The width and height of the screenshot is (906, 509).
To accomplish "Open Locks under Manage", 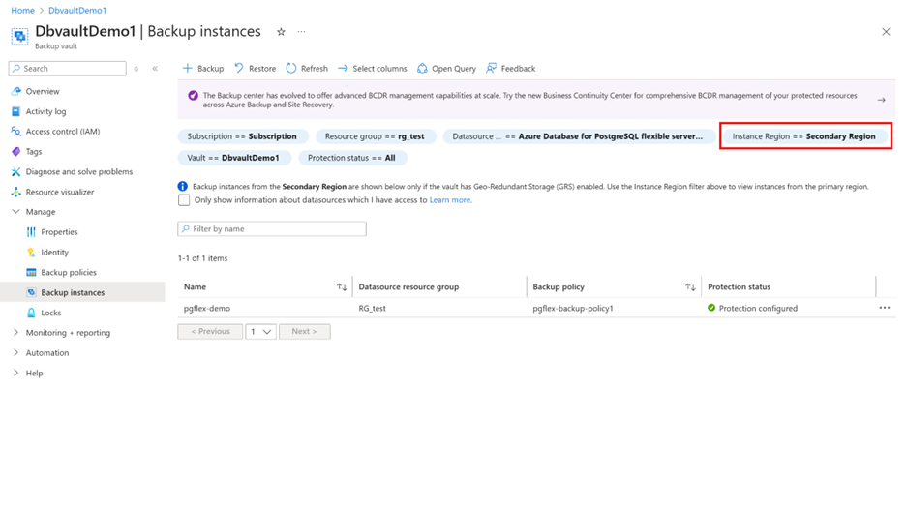I will [x=51, y=313].
